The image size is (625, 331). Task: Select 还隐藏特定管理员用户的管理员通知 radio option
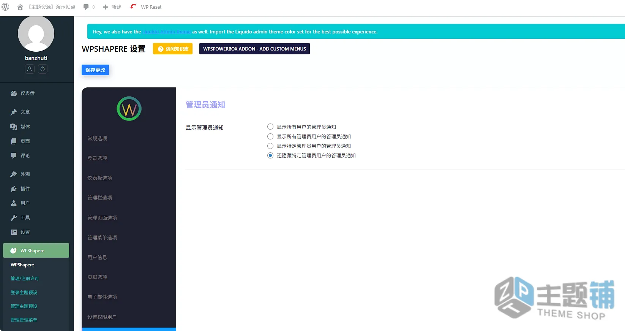pos(270,155)
